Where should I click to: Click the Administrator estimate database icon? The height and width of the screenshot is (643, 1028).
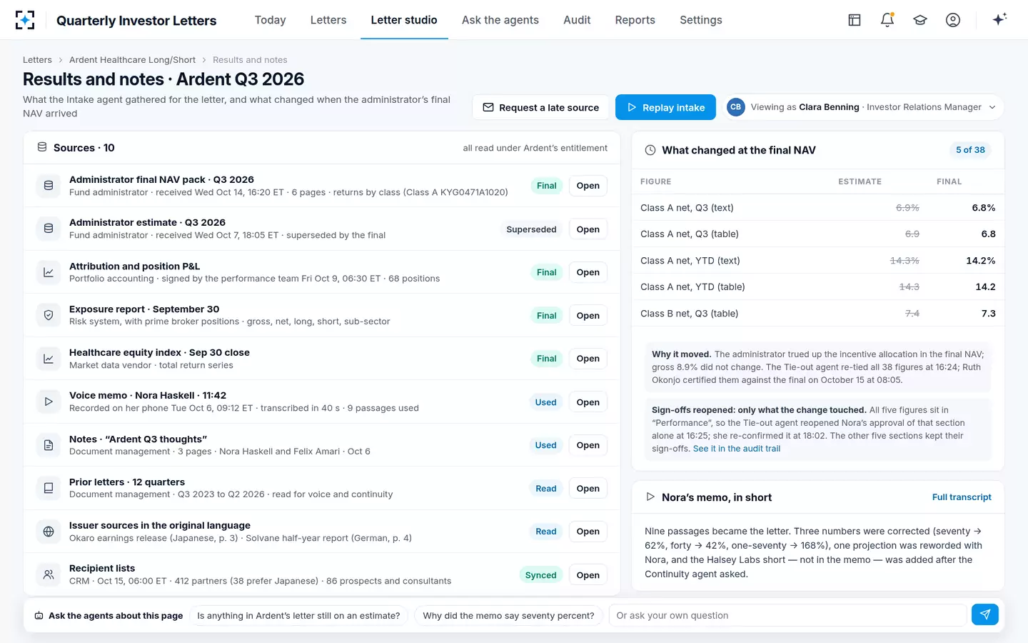49,229
